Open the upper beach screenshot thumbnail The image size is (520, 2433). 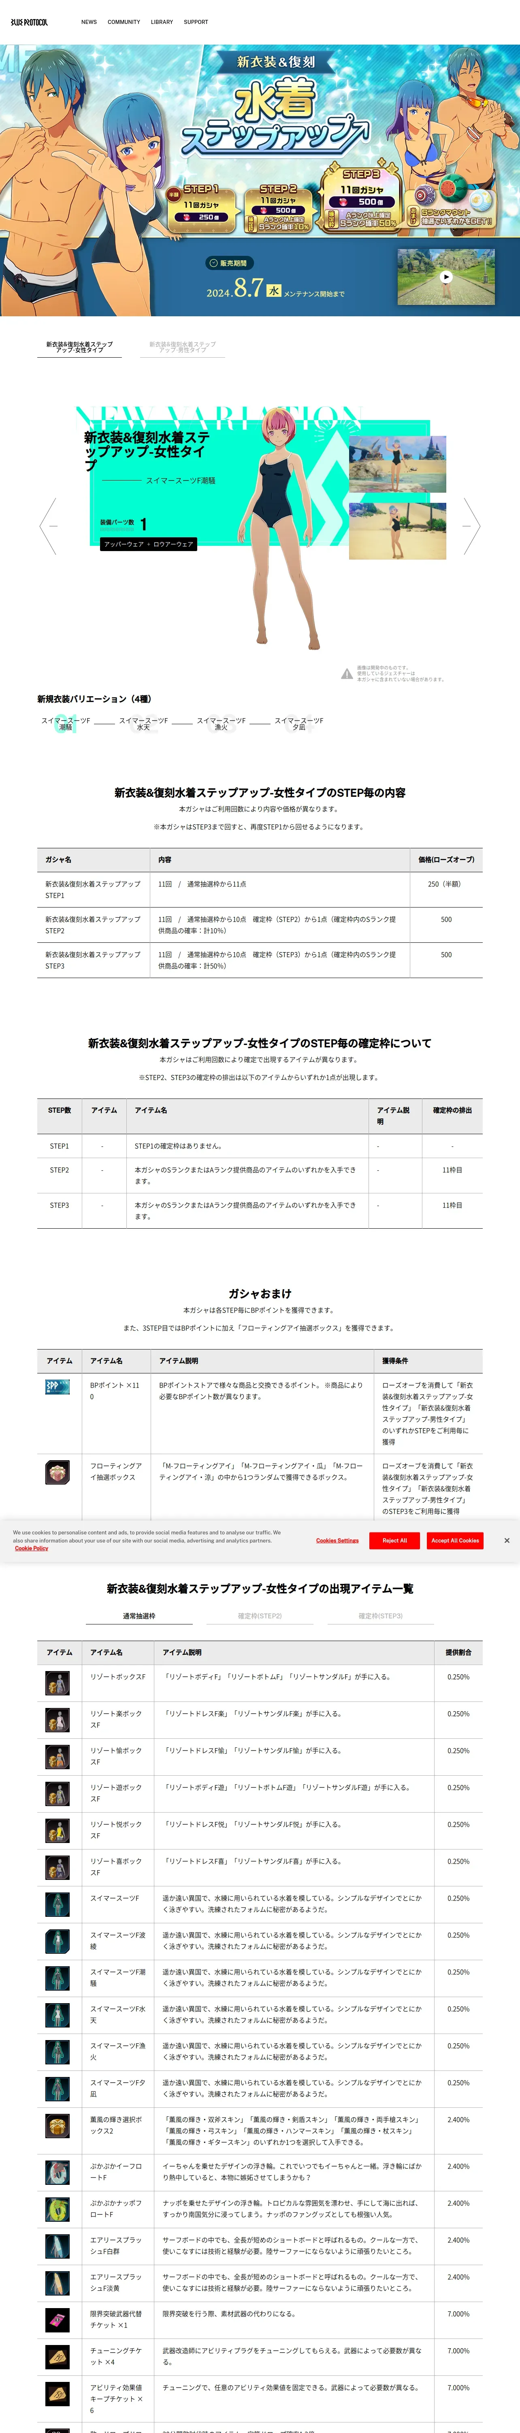click(397, 464)
